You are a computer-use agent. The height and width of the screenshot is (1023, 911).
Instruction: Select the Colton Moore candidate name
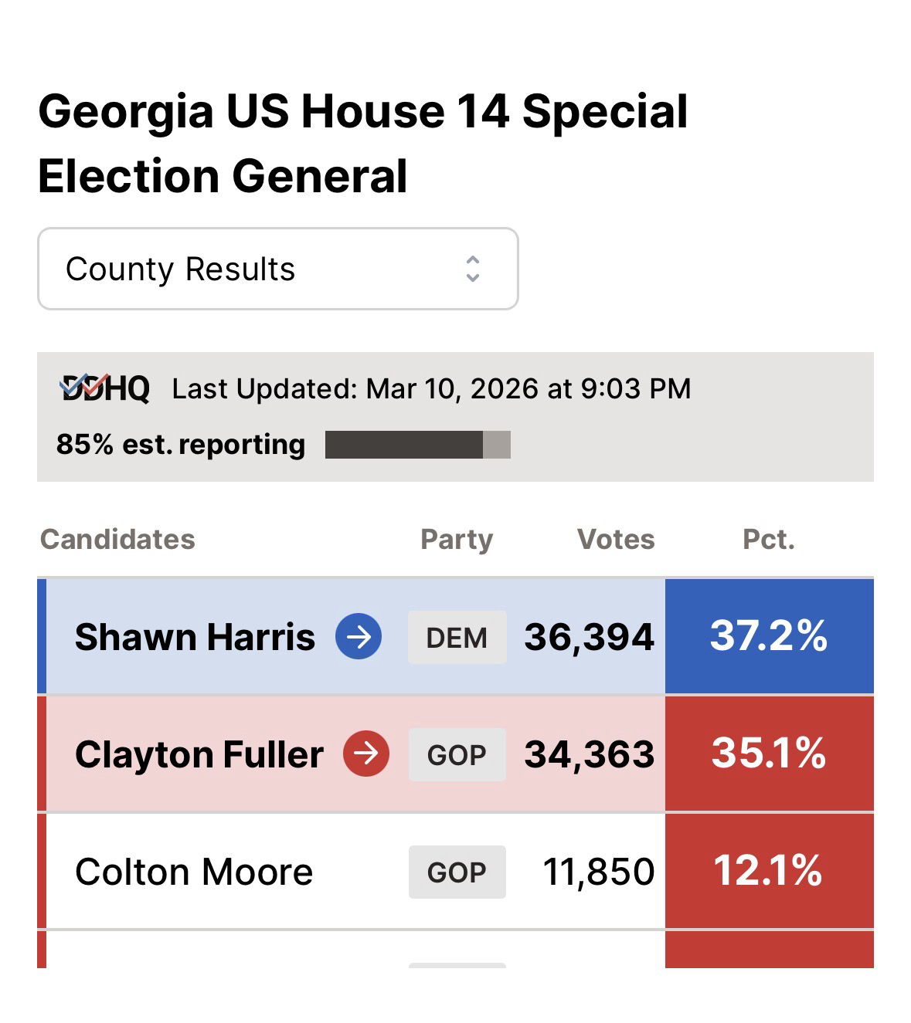click(x=194, y=872)
